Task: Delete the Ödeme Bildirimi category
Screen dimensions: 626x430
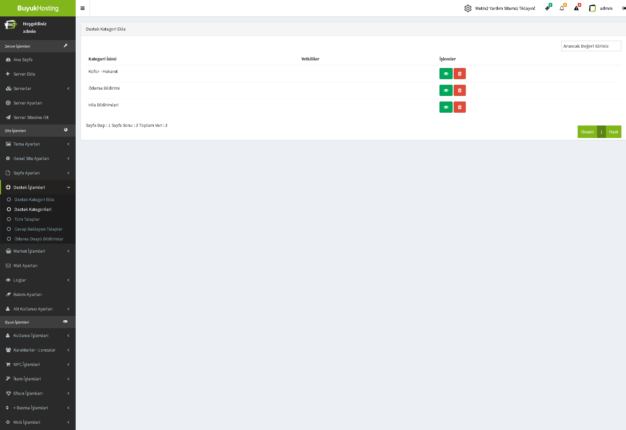Action: (460, 90)
